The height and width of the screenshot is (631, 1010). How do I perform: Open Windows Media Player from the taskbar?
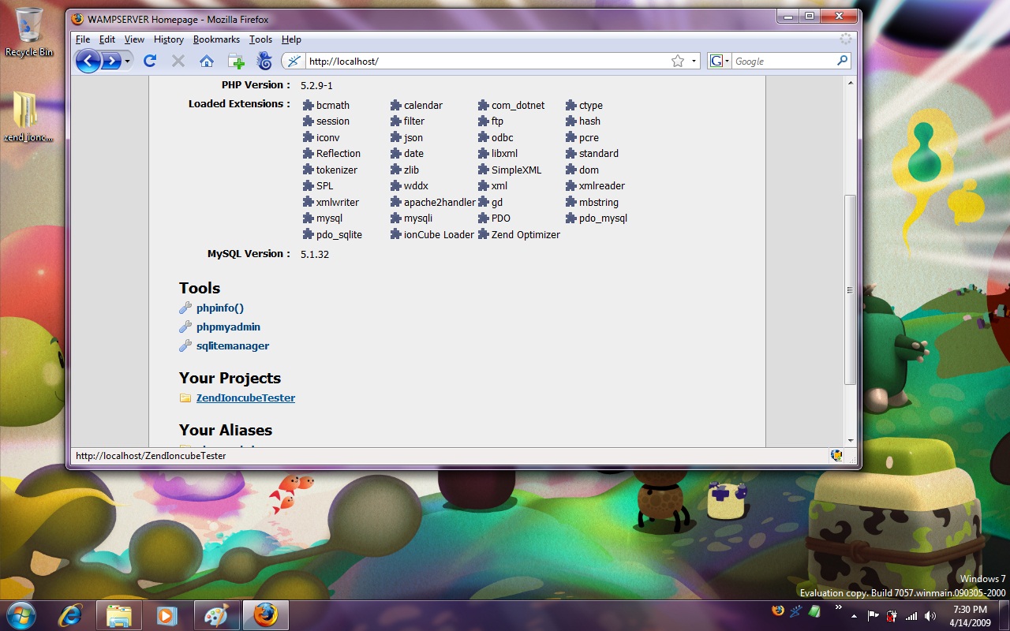point(167,614)
